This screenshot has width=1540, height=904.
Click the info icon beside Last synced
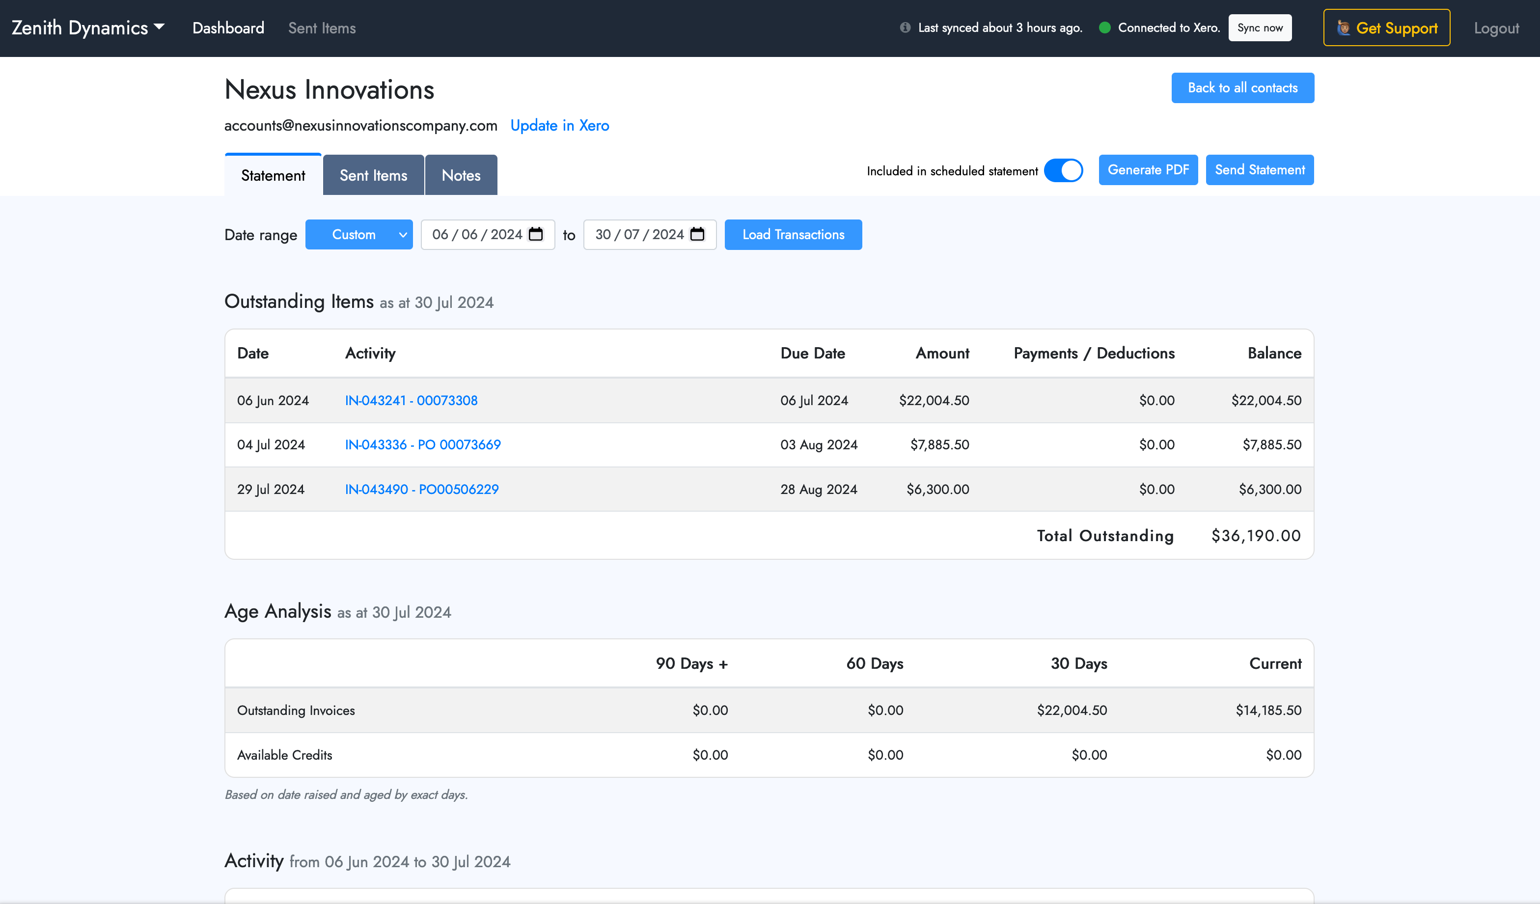[905, 27]
